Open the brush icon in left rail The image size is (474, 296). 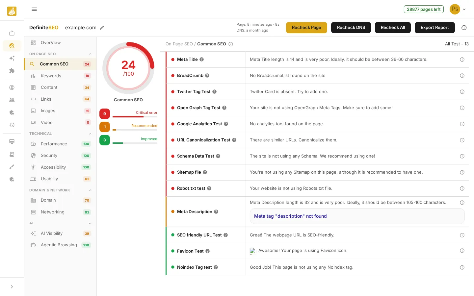click(12, 167)
